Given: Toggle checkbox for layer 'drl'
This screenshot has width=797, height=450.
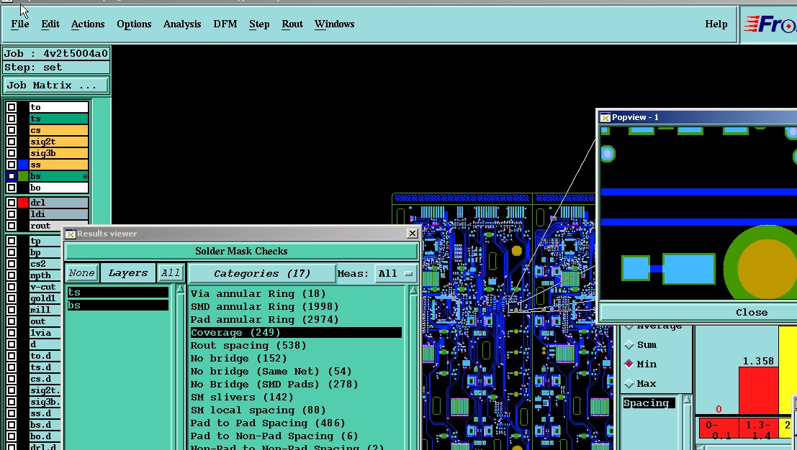Looking at the screenshot, I should click(12, 203).
